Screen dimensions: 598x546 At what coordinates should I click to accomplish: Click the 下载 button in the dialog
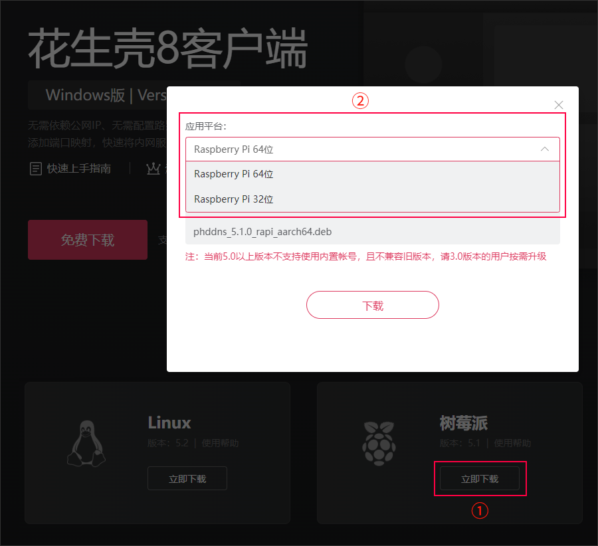click(373, 305)
